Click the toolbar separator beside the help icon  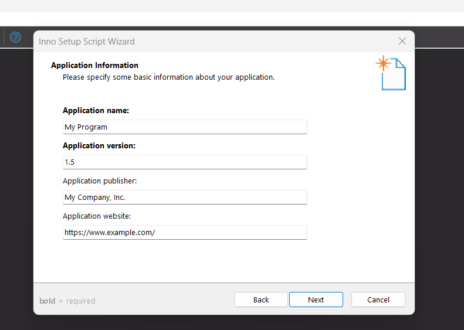4,38
